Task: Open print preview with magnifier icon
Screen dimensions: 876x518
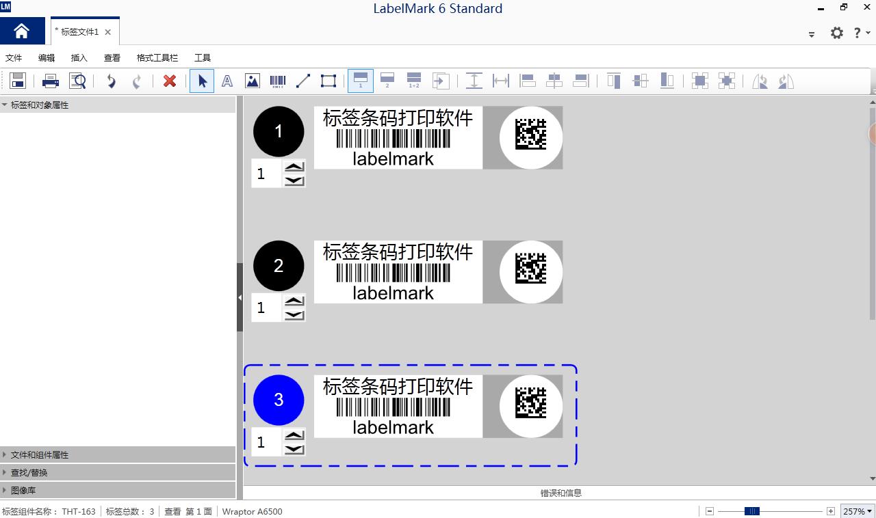Action: point(77,81)
